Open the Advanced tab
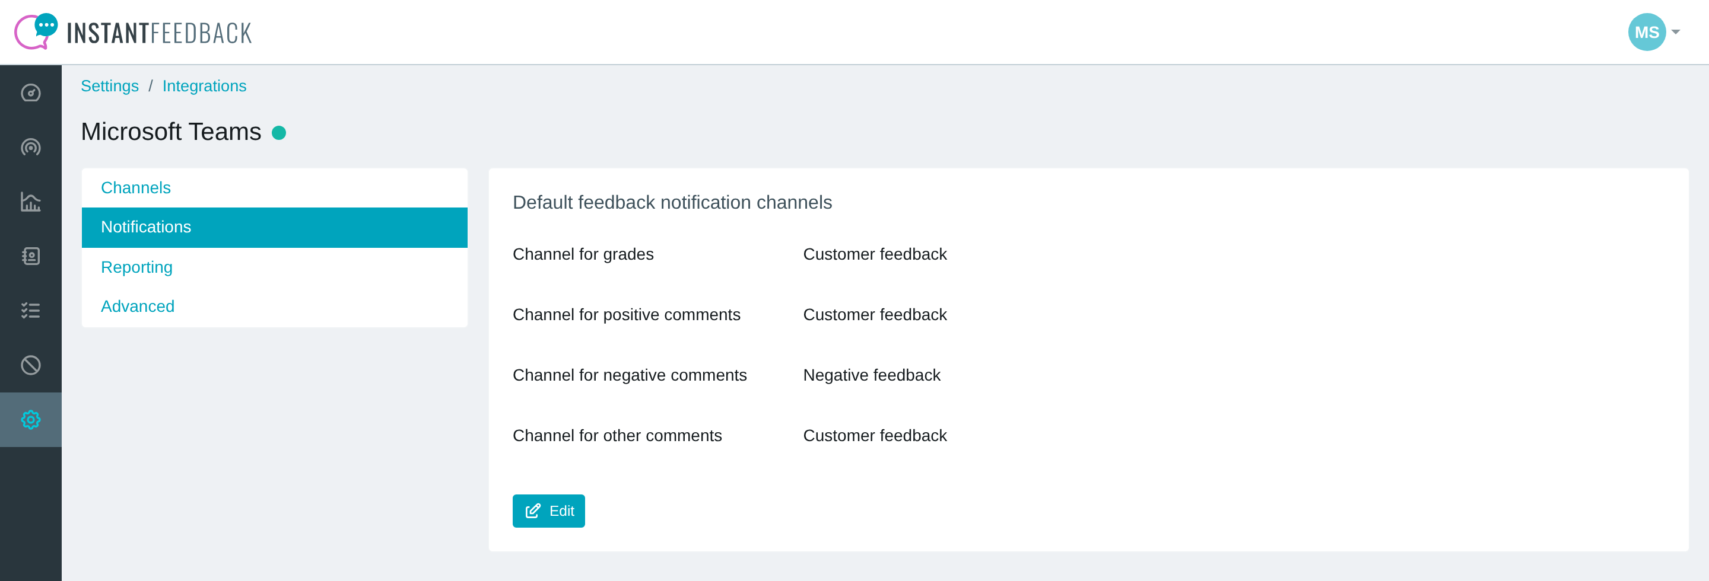Screen dimensions: 1709x581 pyautogui.click(x=275, y=306)
